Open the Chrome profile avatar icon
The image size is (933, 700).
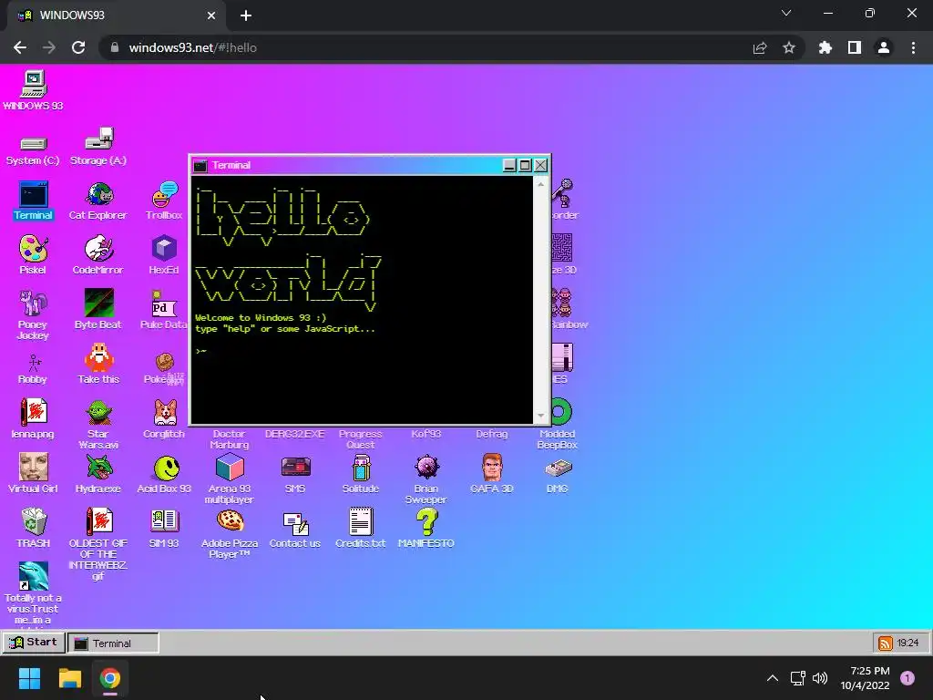pos(884,47)
